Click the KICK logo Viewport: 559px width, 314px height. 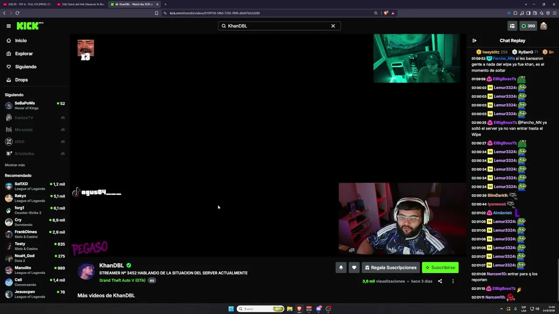[x=30, y=26]
